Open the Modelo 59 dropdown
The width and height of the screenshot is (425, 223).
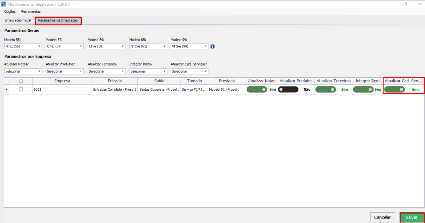coord(107,46)
